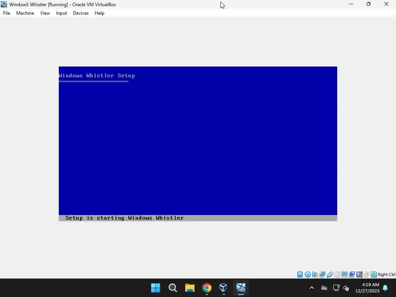Click the optical disc drive indicator

click(x=307, y=275)
